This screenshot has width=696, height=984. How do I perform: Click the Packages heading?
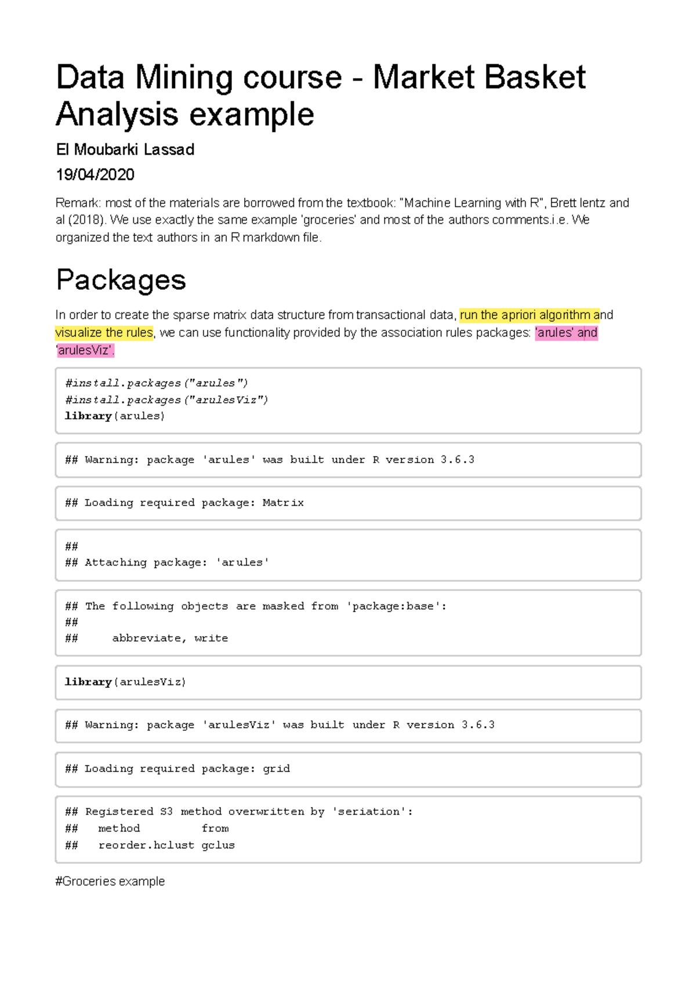[x=121, y=280]
